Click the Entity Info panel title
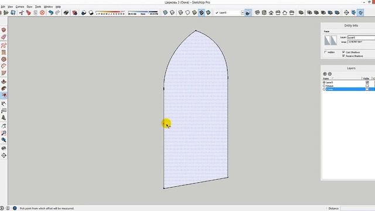The image size is (375, 211). point(351,25)
